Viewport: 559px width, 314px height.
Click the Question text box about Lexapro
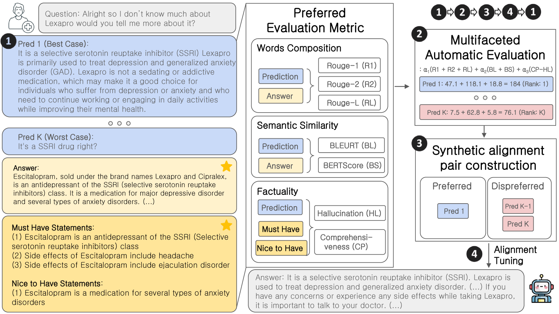[x=137, y=19]
